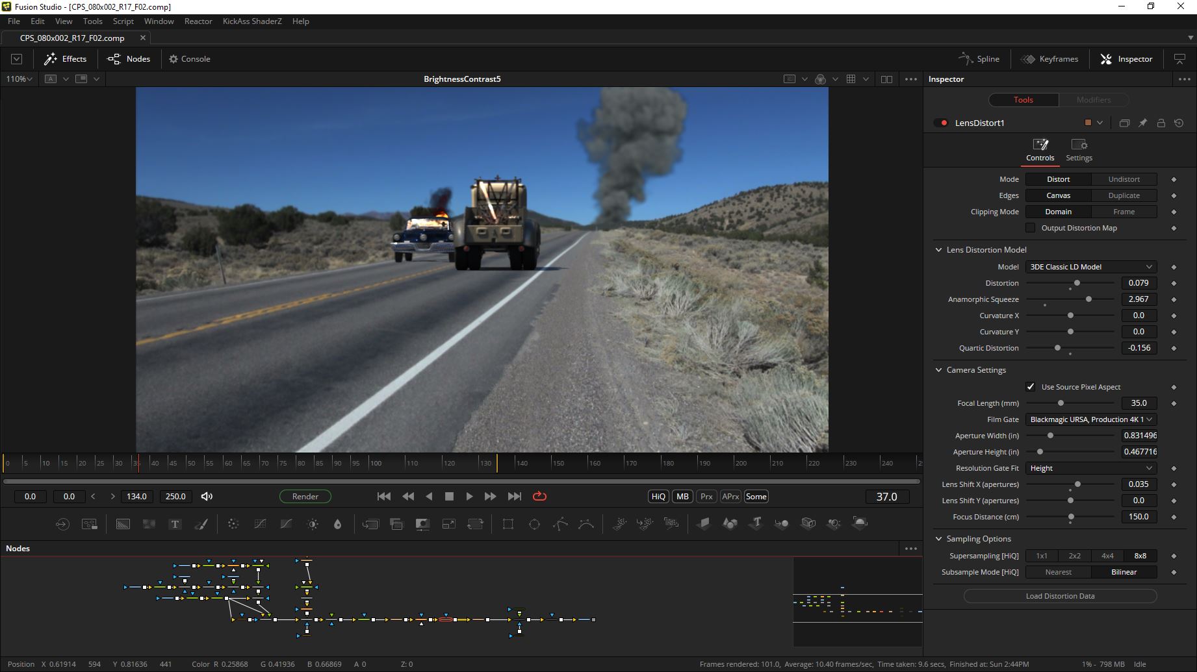Click the green Render button
Screen dimensions: 1197x672
tap(305, 497)
